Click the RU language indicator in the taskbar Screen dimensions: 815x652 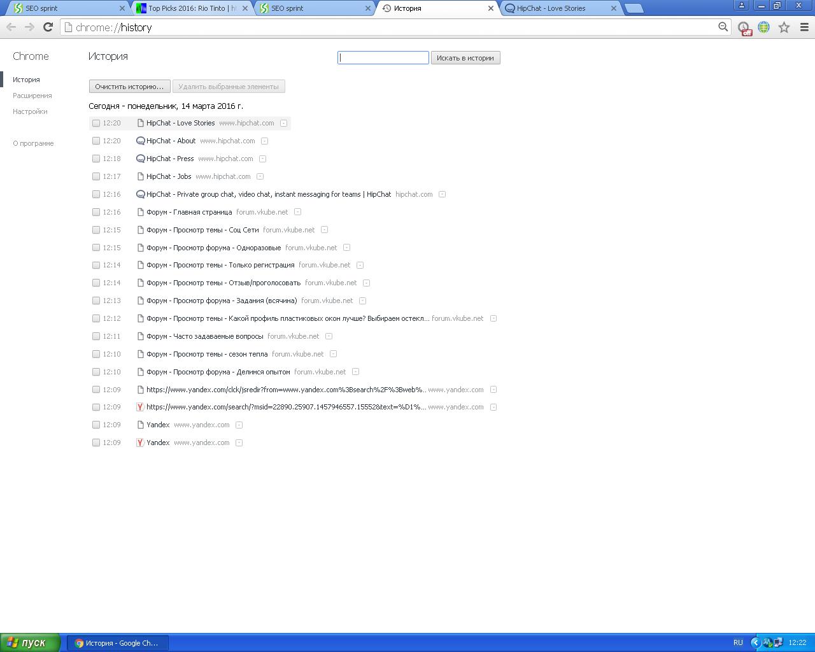(x=738, y=642)
